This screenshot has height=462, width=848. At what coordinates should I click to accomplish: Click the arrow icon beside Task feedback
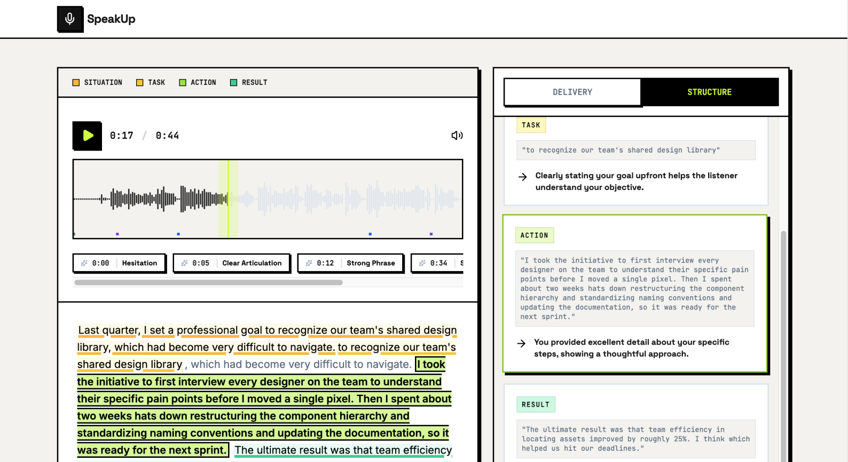pyautogui.click(x=523, y=177)
